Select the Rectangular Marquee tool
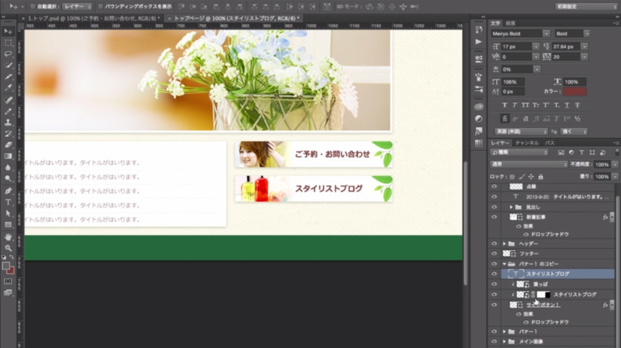This screenshot has height=348, width=621. [x=8, y=43]
